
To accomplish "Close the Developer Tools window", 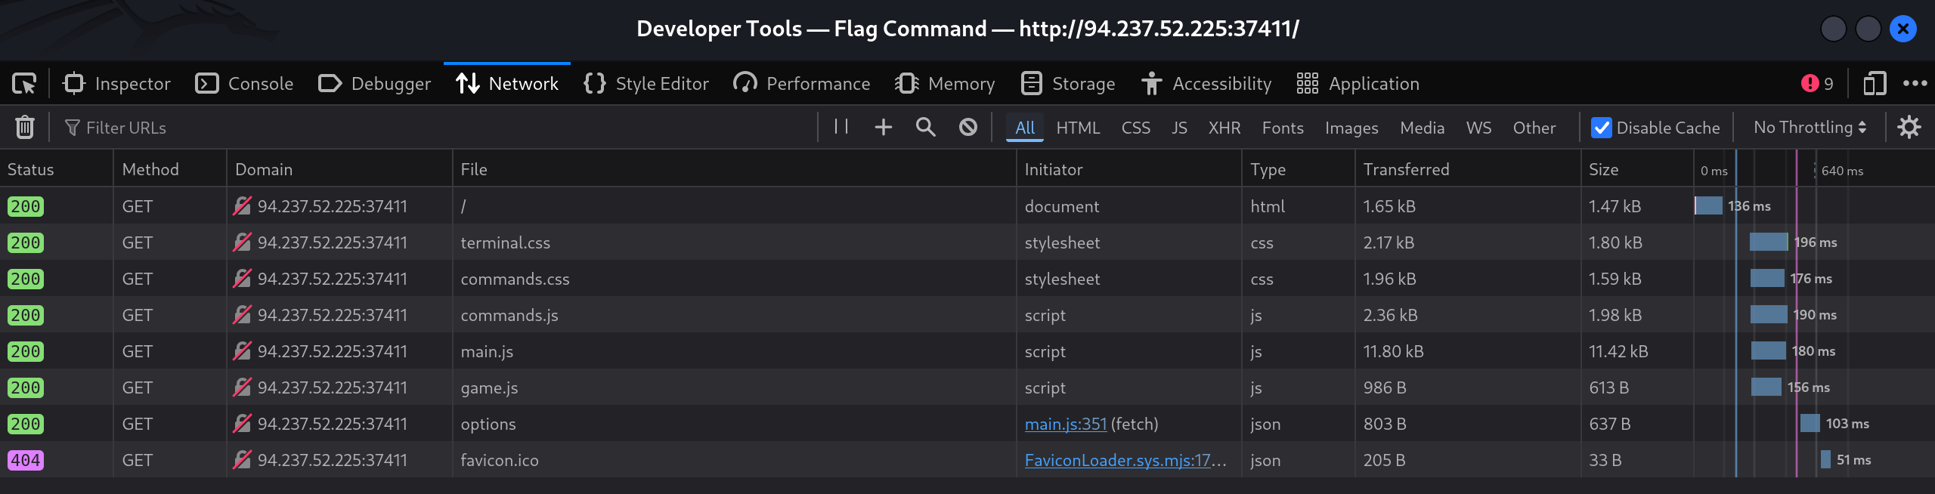I will click(x=1902, y=29).
